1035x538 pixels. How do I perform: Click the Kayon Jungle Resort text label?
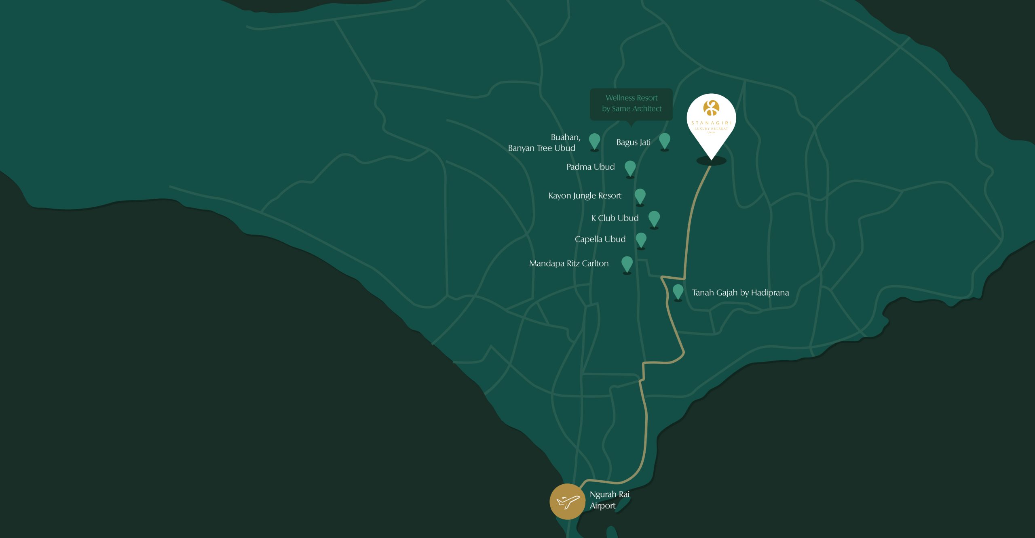(585, 196)
